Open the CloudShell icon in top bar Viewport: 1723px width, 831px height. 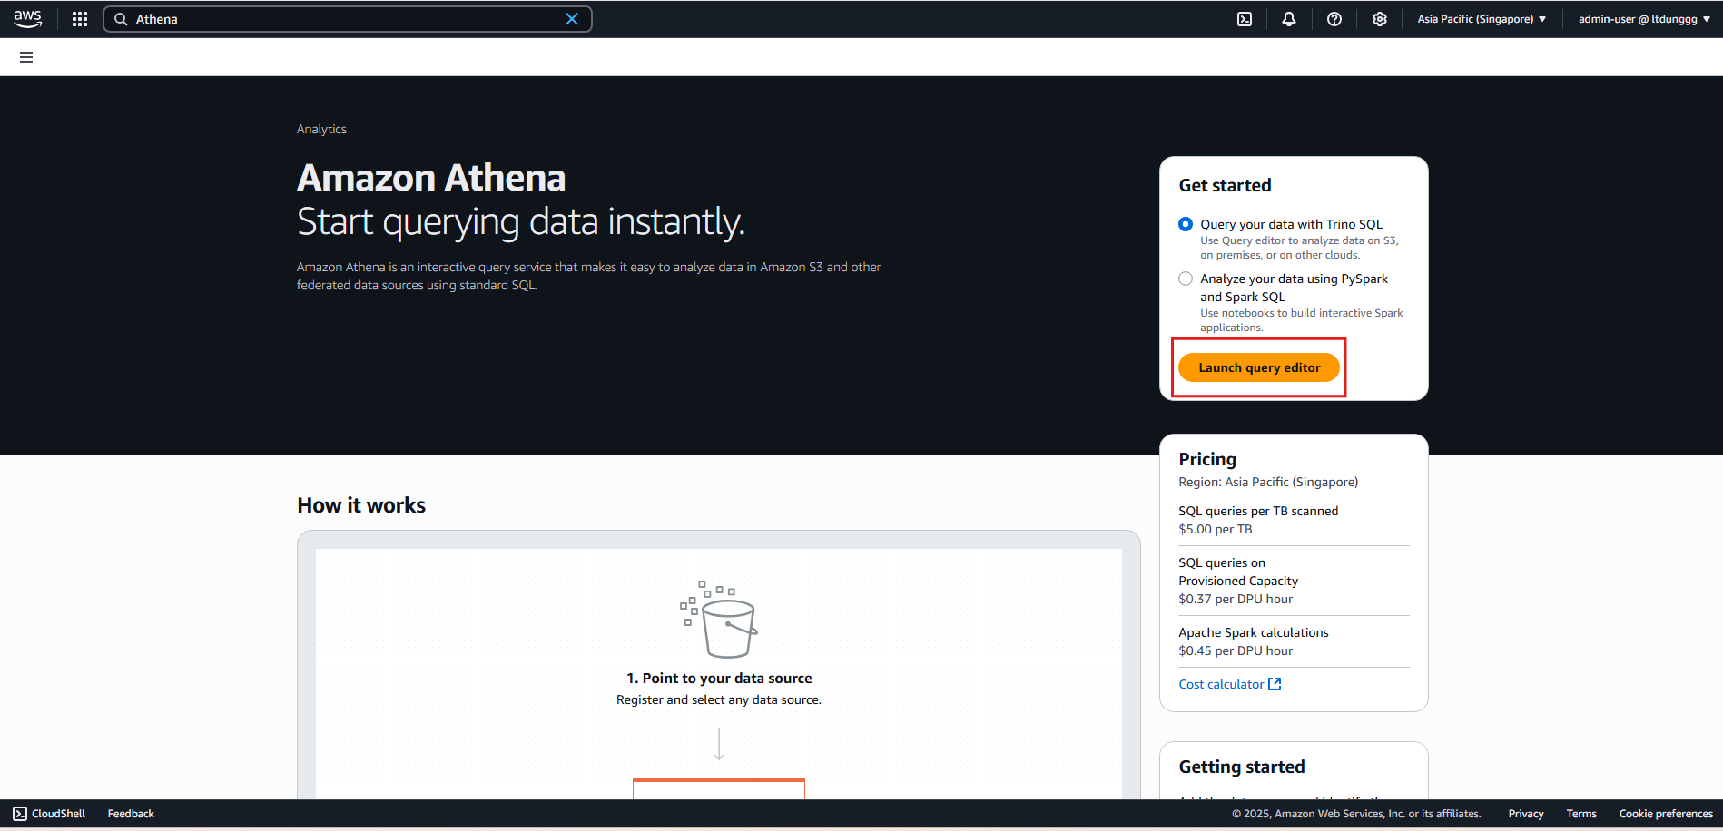tap(1245, 19)
